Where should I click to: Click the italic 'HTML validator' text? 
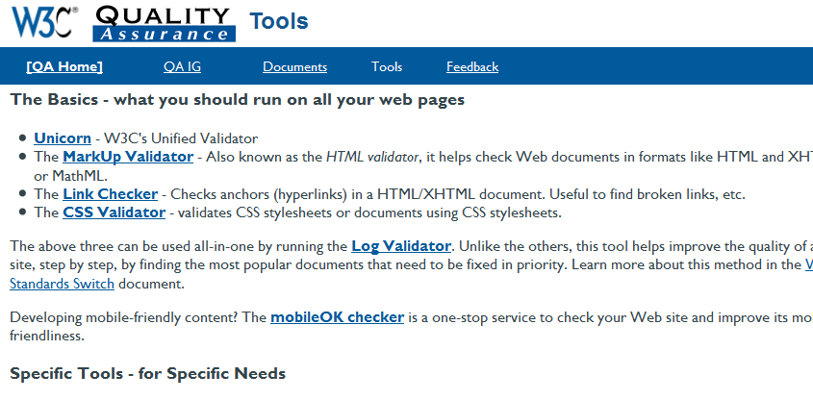point(371,157)
